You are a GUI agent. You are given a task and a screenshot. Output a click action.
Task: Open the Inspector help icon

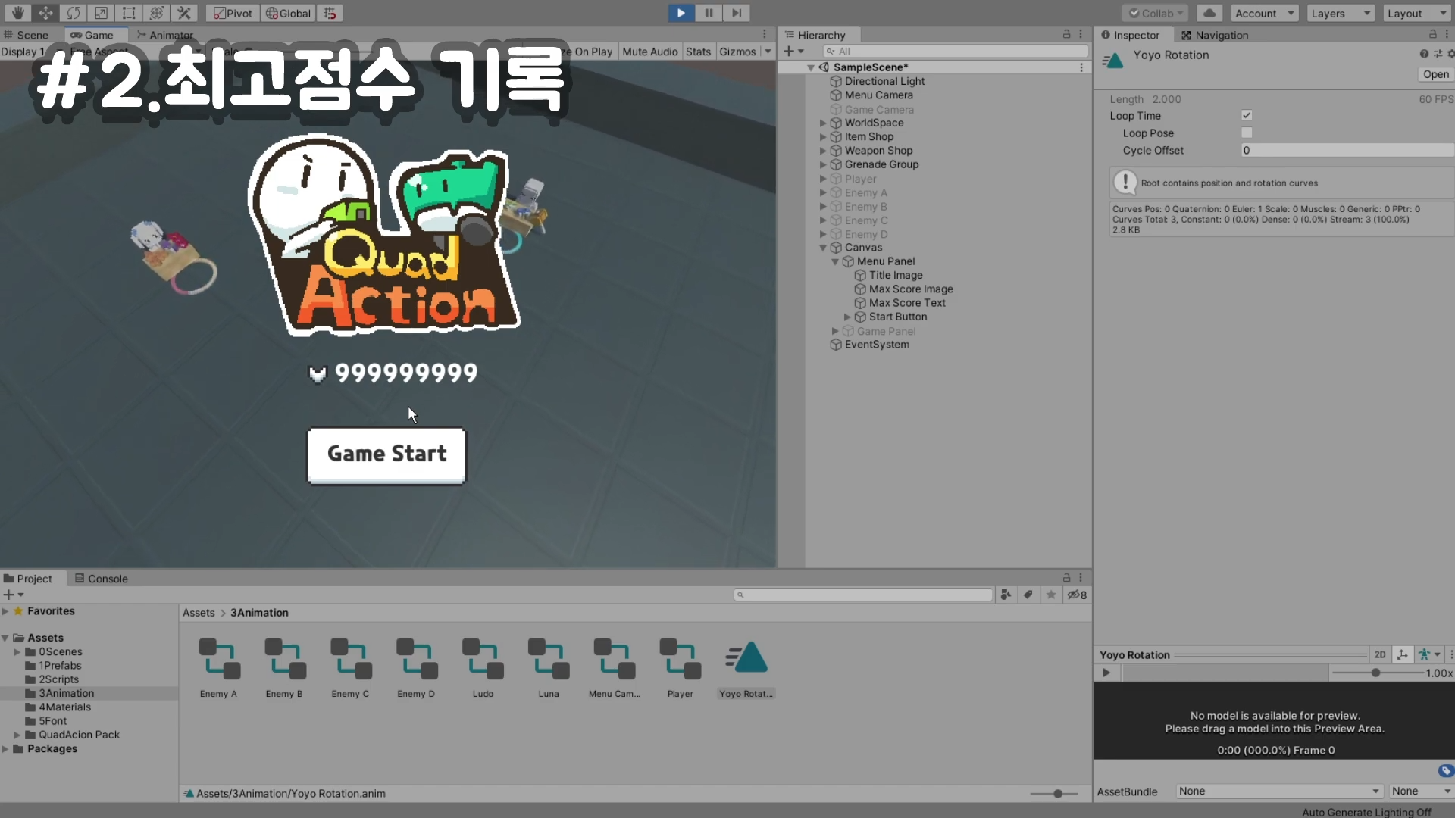pos(1424,54)
